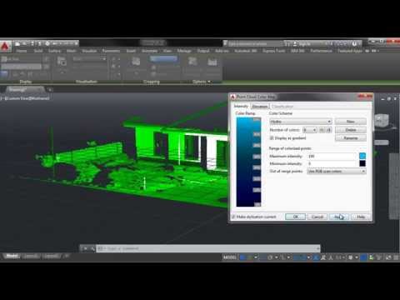Open the Solid ribbon tab
The height and width of the screenshot is (300, 400).
[x=38, y=51]
